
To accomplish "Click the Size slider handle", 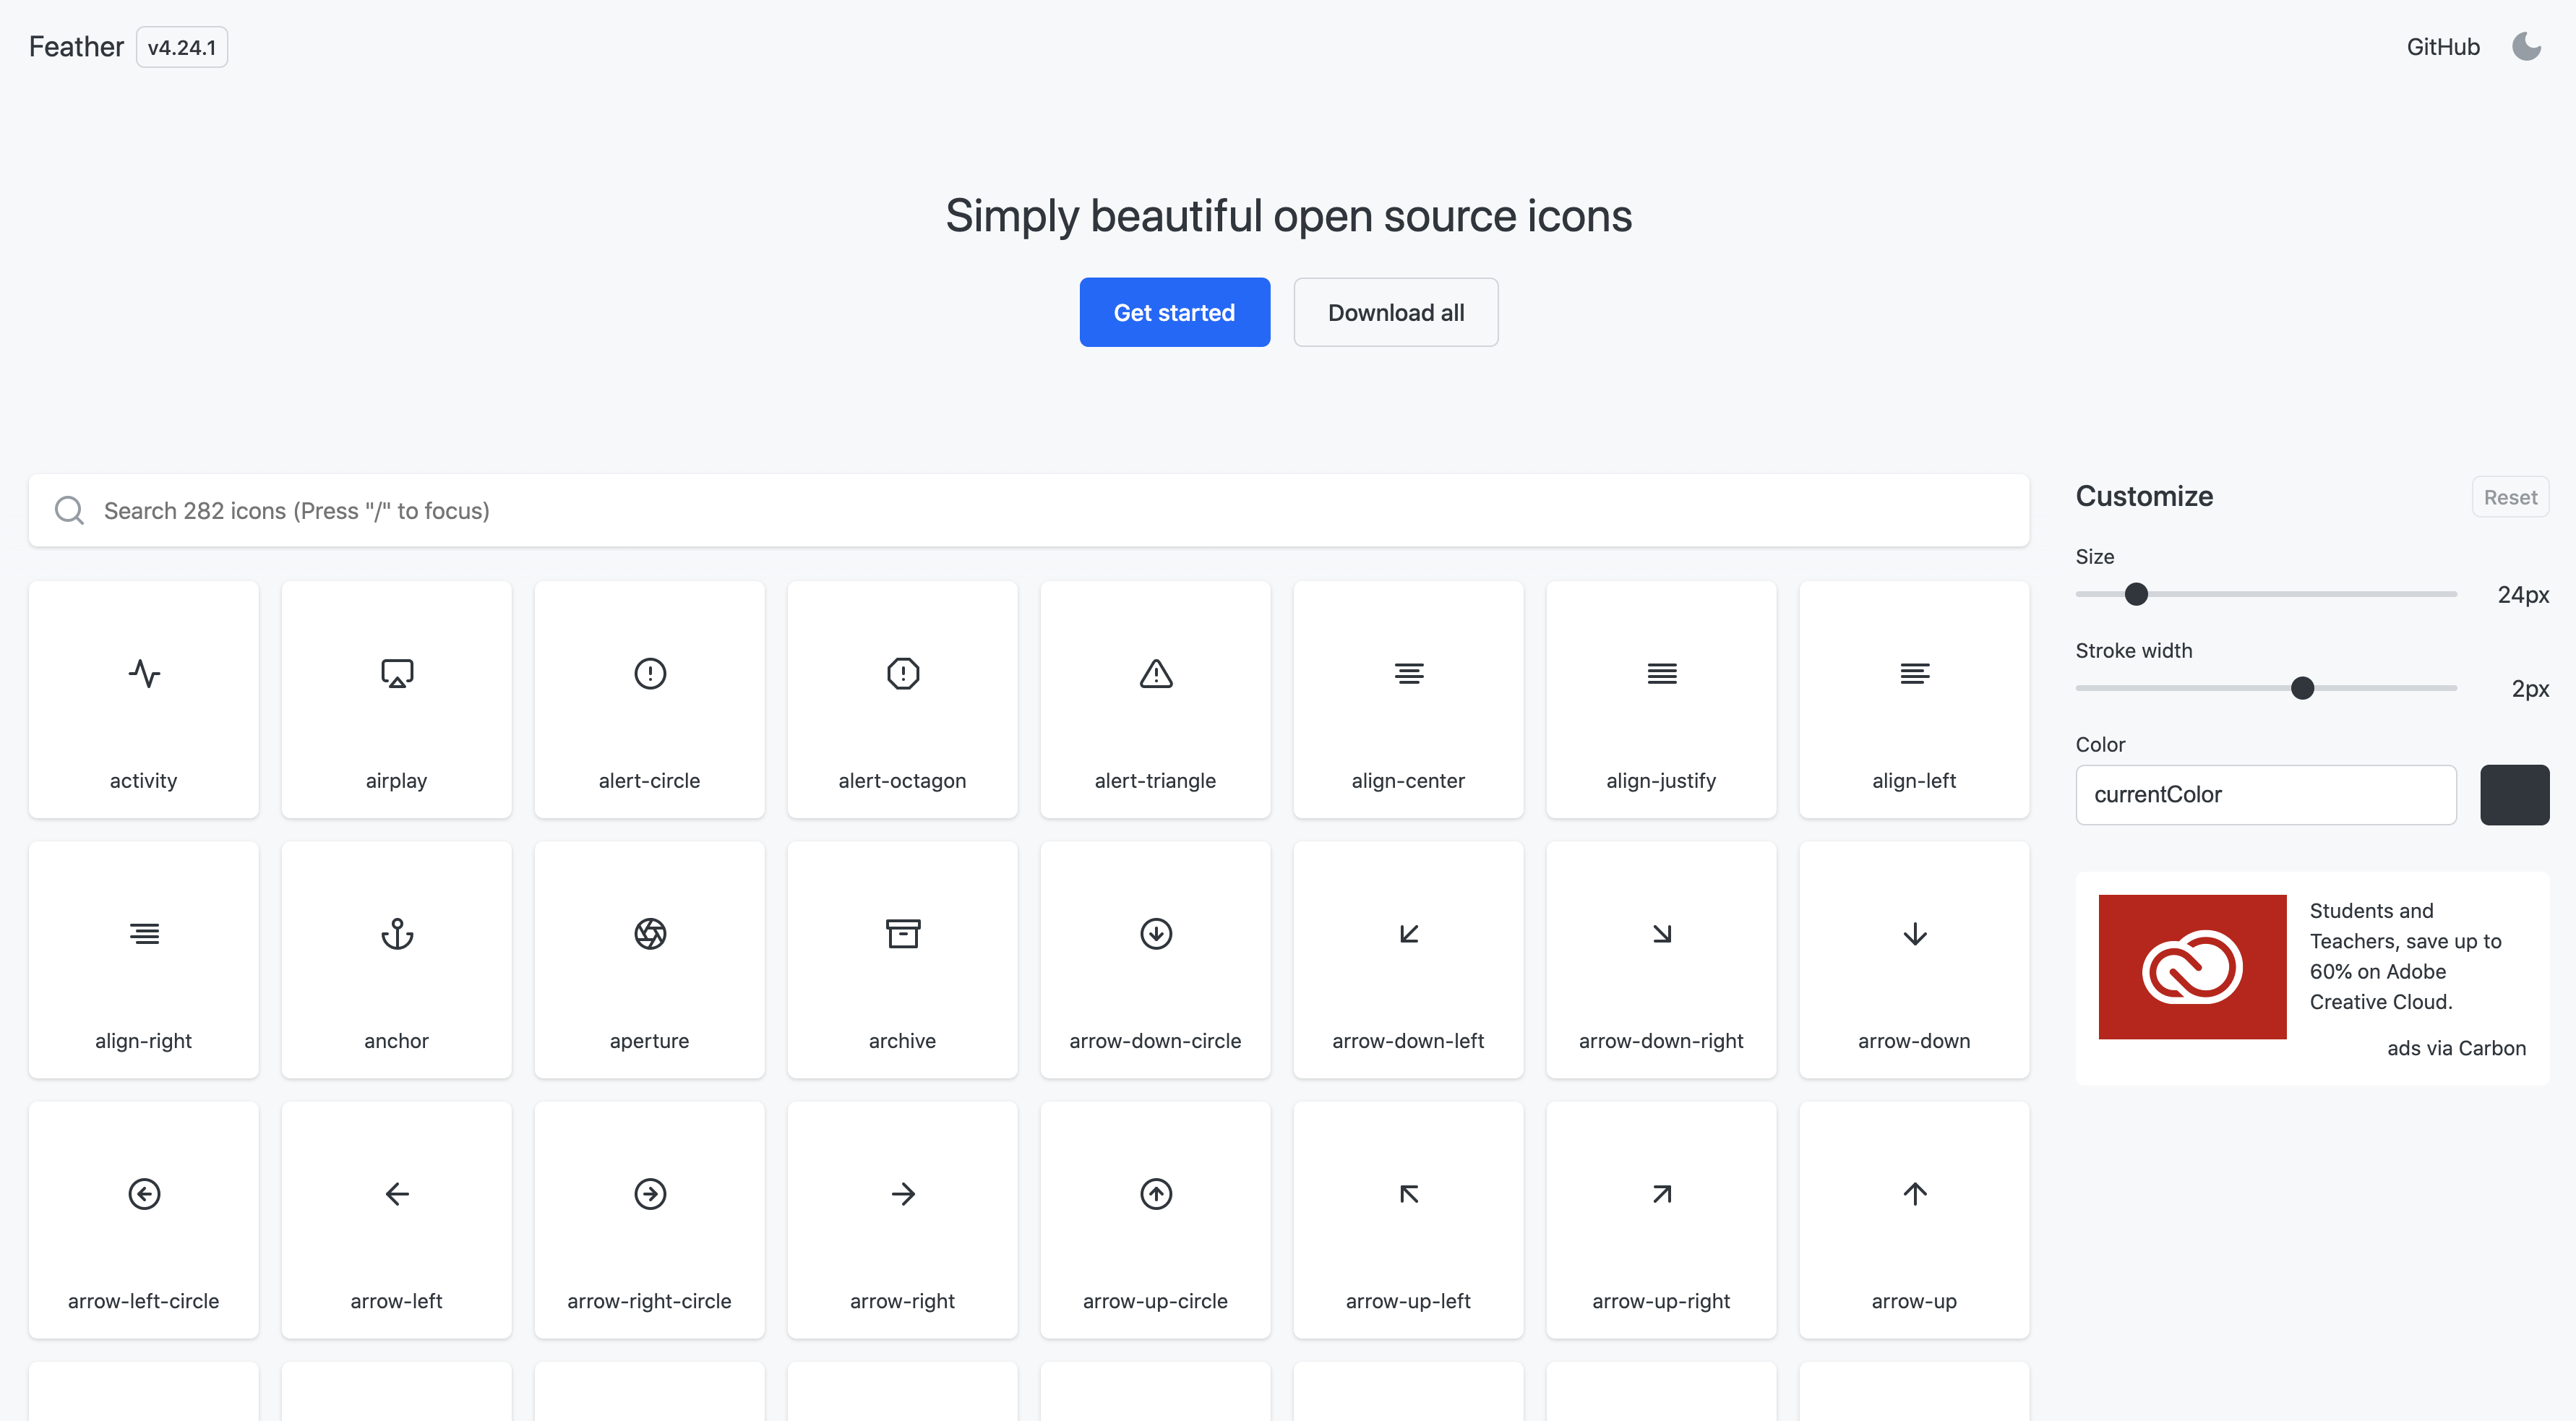I will (x=2136, y=594).
